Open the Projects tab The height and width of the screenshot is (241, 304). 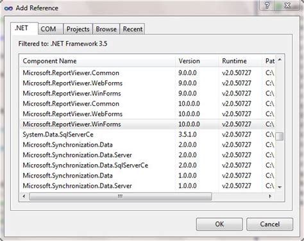point(78,29)
